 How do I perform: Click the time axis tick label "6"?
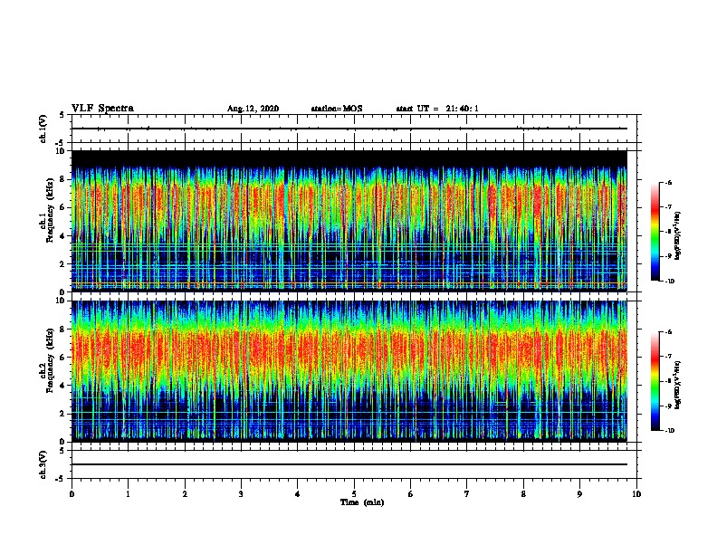[x=411, y=494]
